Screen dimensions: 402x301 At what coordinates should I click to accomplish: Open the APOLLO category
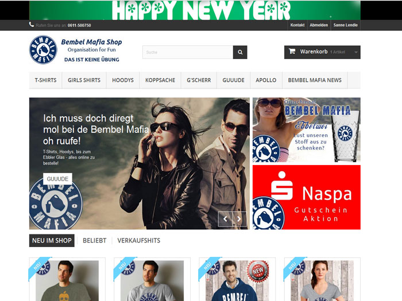(x=266, y=80)
